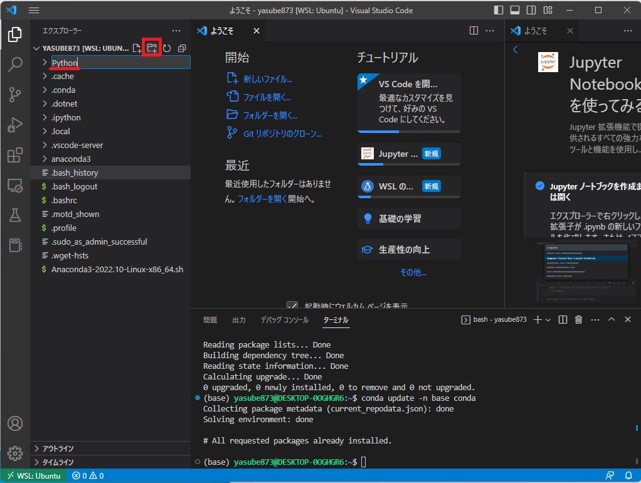Click the 新しいファイル link
The height and width of the screenshot is (483, 641).
[267, 79]
